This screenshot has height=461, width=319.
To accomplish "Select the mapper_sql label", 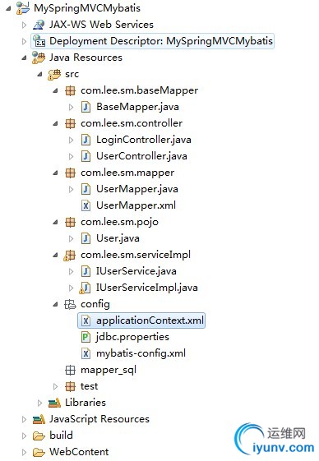I will [x=109, y=370].
